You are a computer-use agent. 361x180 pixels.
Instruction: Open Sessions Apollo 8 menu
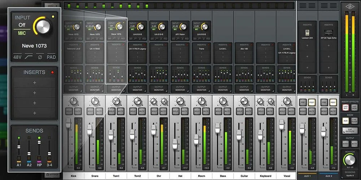tap(350, 173)
